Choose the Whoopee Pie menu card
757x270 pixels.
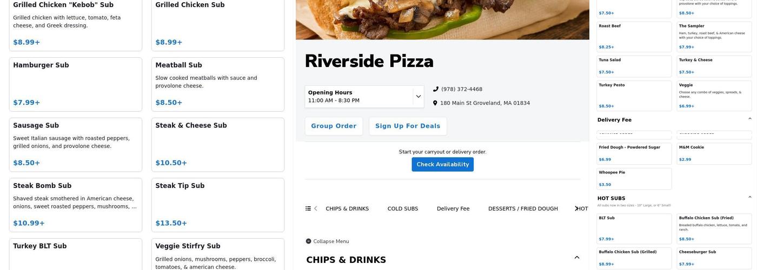[634, 179]
